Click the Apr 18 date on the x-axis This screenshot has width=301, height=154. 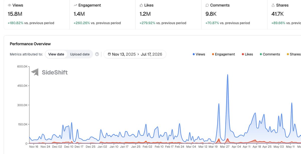(x=257, y=147)
